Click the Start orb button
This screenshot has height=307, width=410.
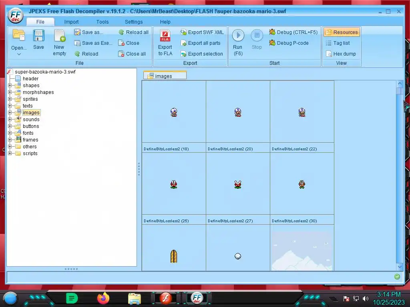[10, 299]
